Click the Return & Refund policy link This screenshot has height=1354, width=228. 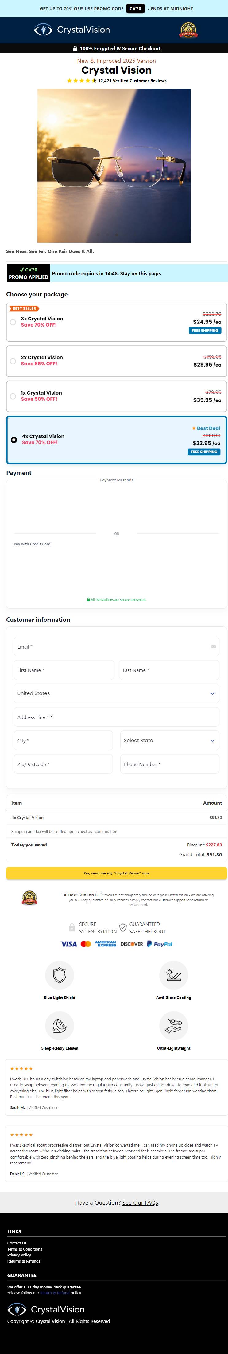point(55,1293)
